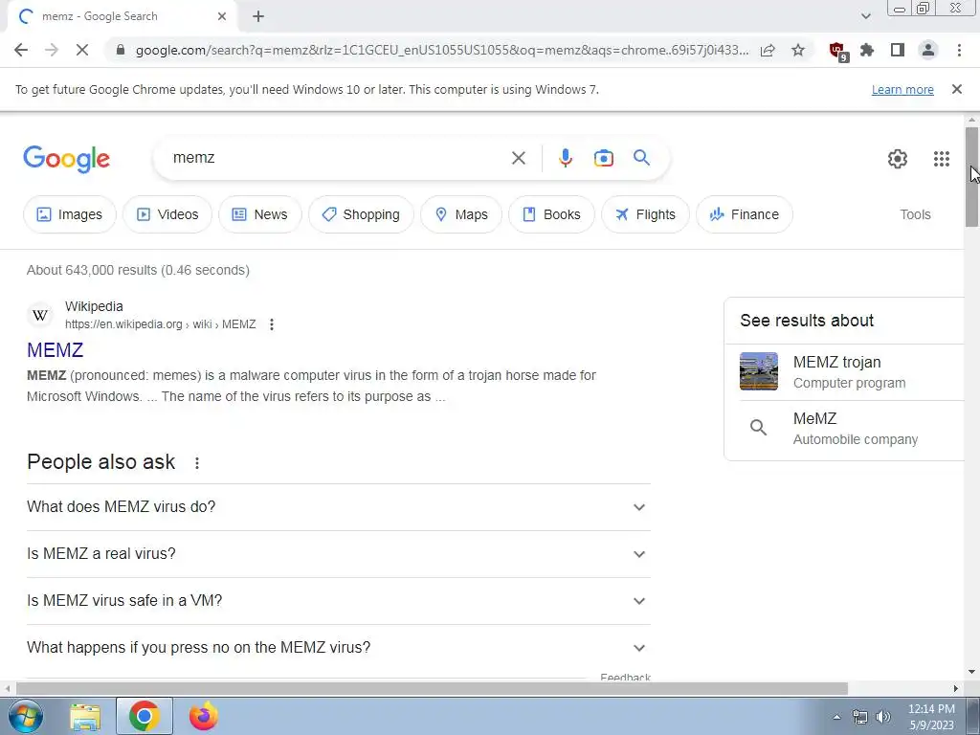Click the scroll right arrow

pos(956,689)
